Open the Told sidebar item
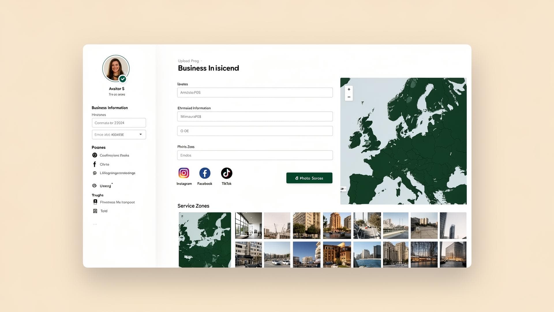Viewport: 554px width, 312px height. 104,211
